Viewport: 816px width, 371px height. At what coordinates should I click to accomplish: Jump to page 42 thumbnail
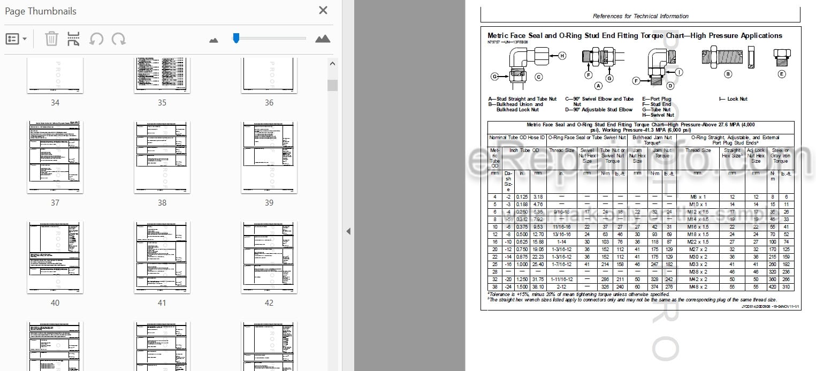pos(269,258)
